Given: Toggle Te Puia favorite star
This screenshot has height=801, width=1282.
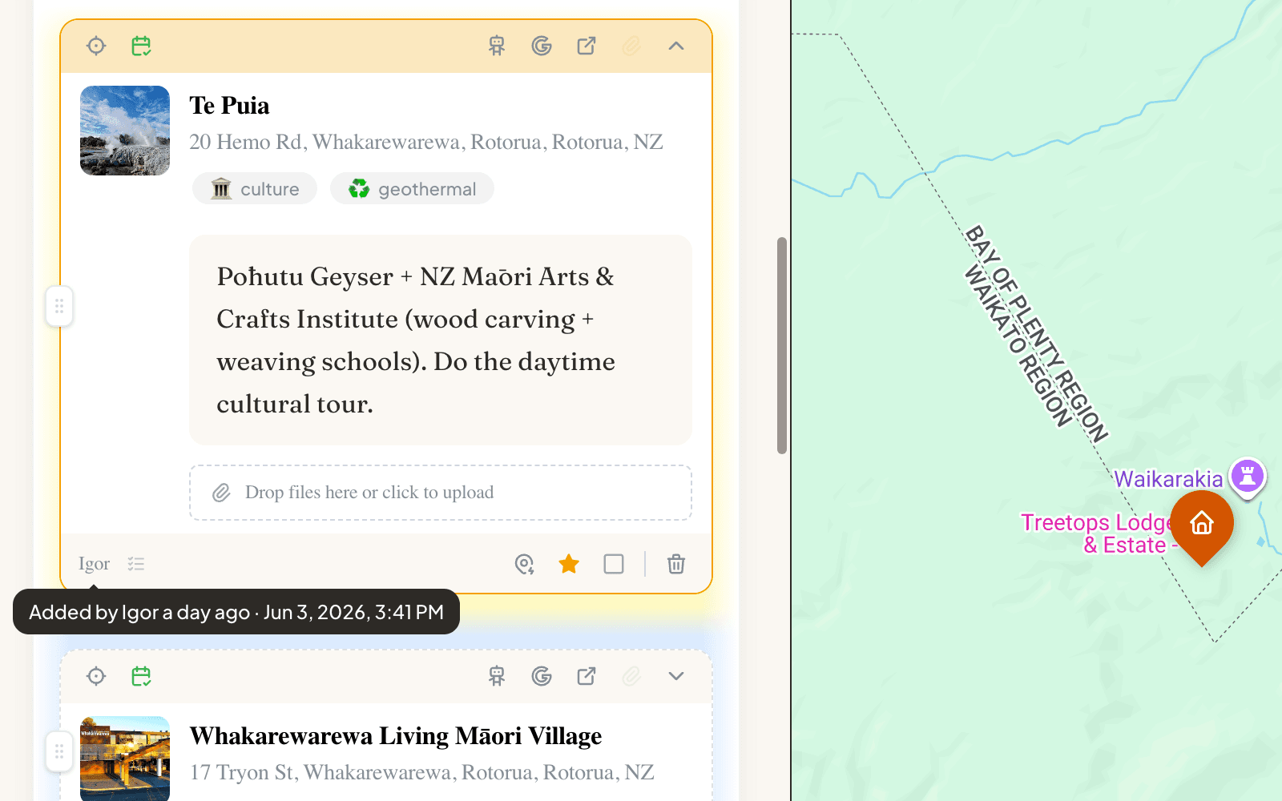Looking at the screenshot, I should [569, 564].
